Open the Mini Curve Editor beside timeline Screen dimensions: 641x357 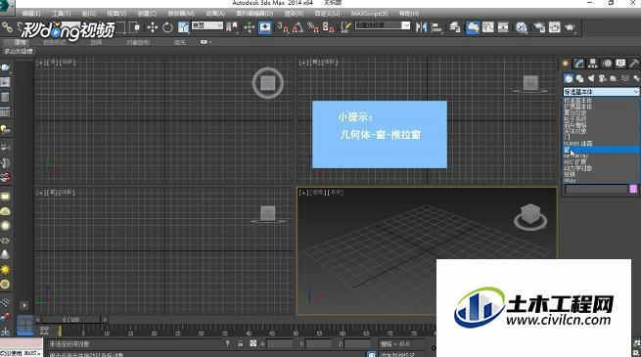tap(44, 330)
